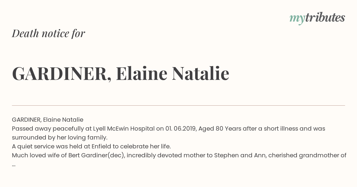357x187 pixels.
Task: Click the date '01. 06.2019'
Action: [180, 129]
